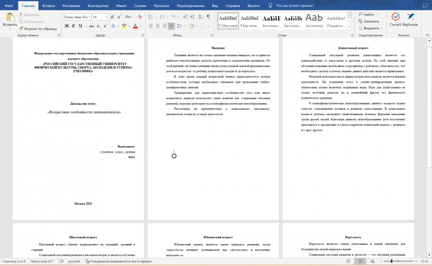
Task: Open the font size 14 dropdown
Action: 100,17
